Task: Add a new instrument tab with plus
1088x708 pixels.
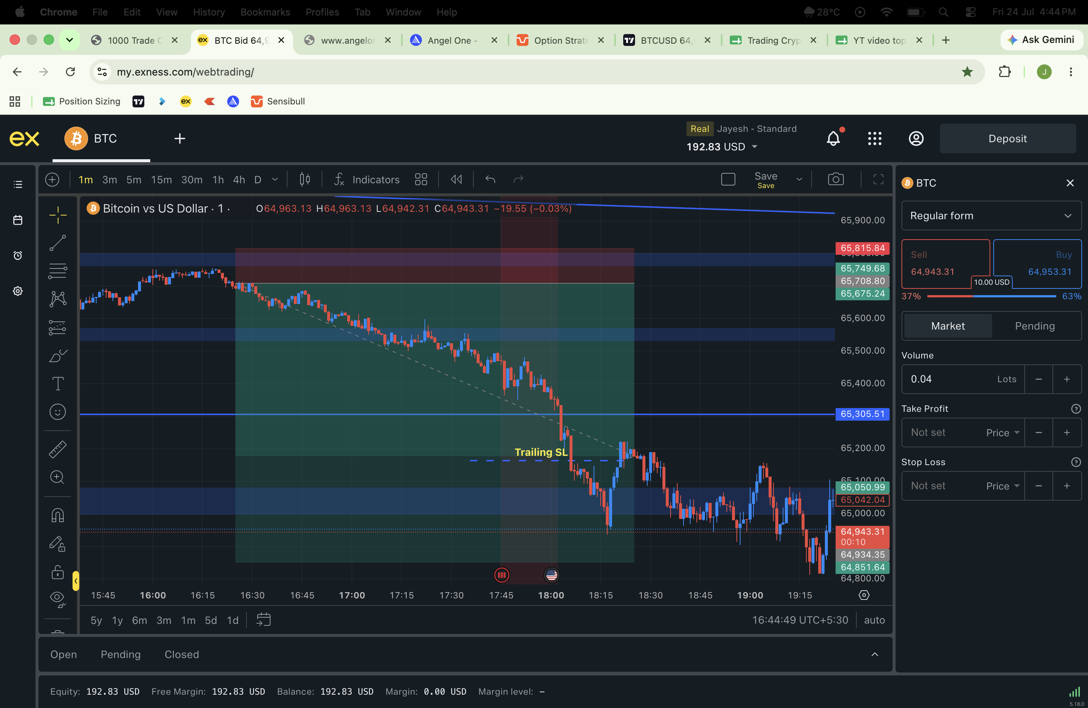Action: (179, 138)
